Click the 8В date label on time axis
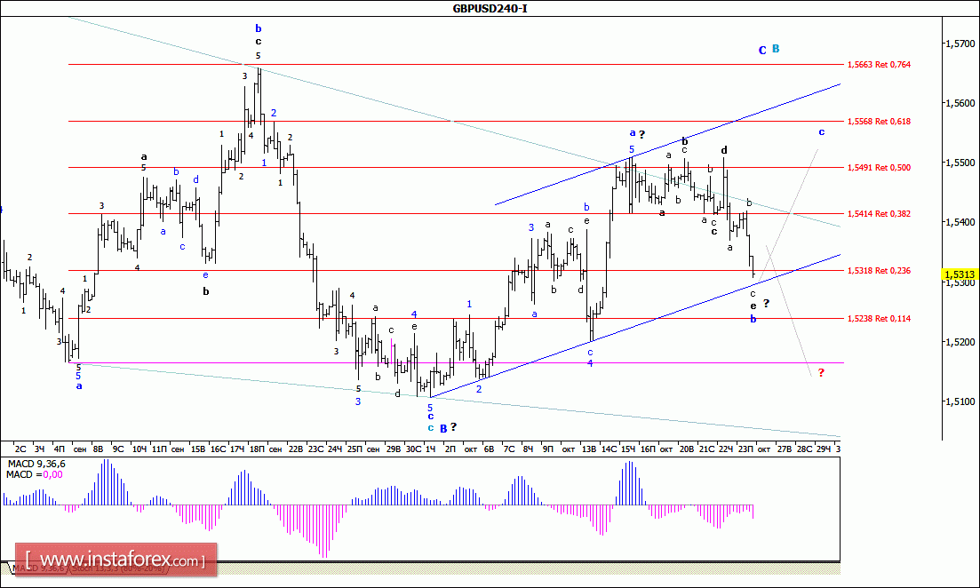 pos(98,449)
